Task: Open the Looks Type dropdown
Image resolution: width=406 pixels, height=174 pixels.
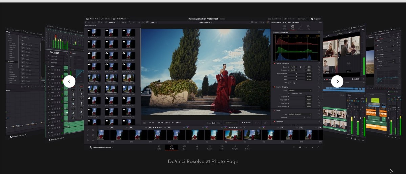Action: click(x=300, y=114)
